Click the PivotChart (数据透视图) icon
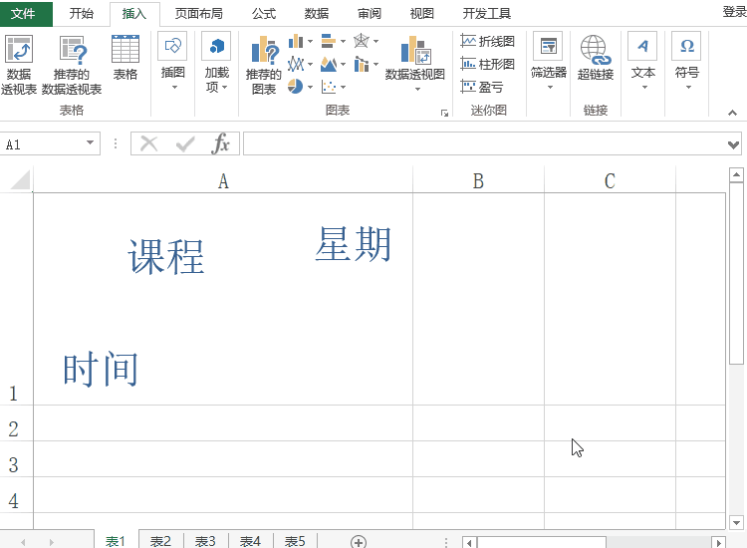 coord(415,50)
